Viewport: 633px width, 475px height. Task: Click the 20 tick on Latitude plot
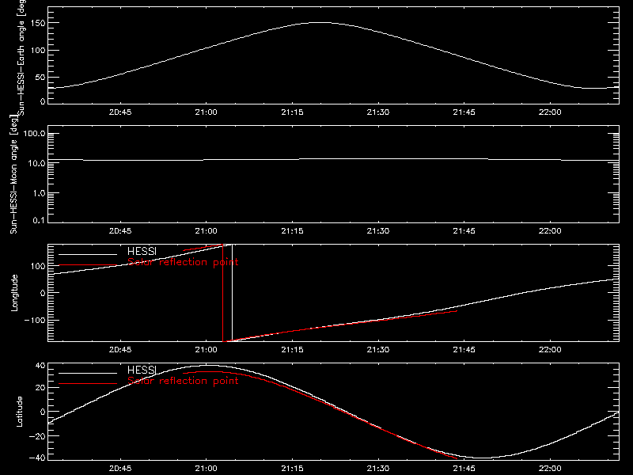(40, 388)
